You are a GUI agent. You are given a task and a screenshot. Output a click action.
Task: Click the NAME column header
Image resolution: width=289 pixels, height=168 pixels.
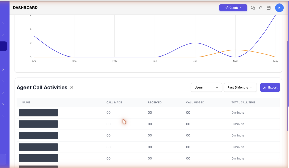pyautogui.click(x=26, y=102)
